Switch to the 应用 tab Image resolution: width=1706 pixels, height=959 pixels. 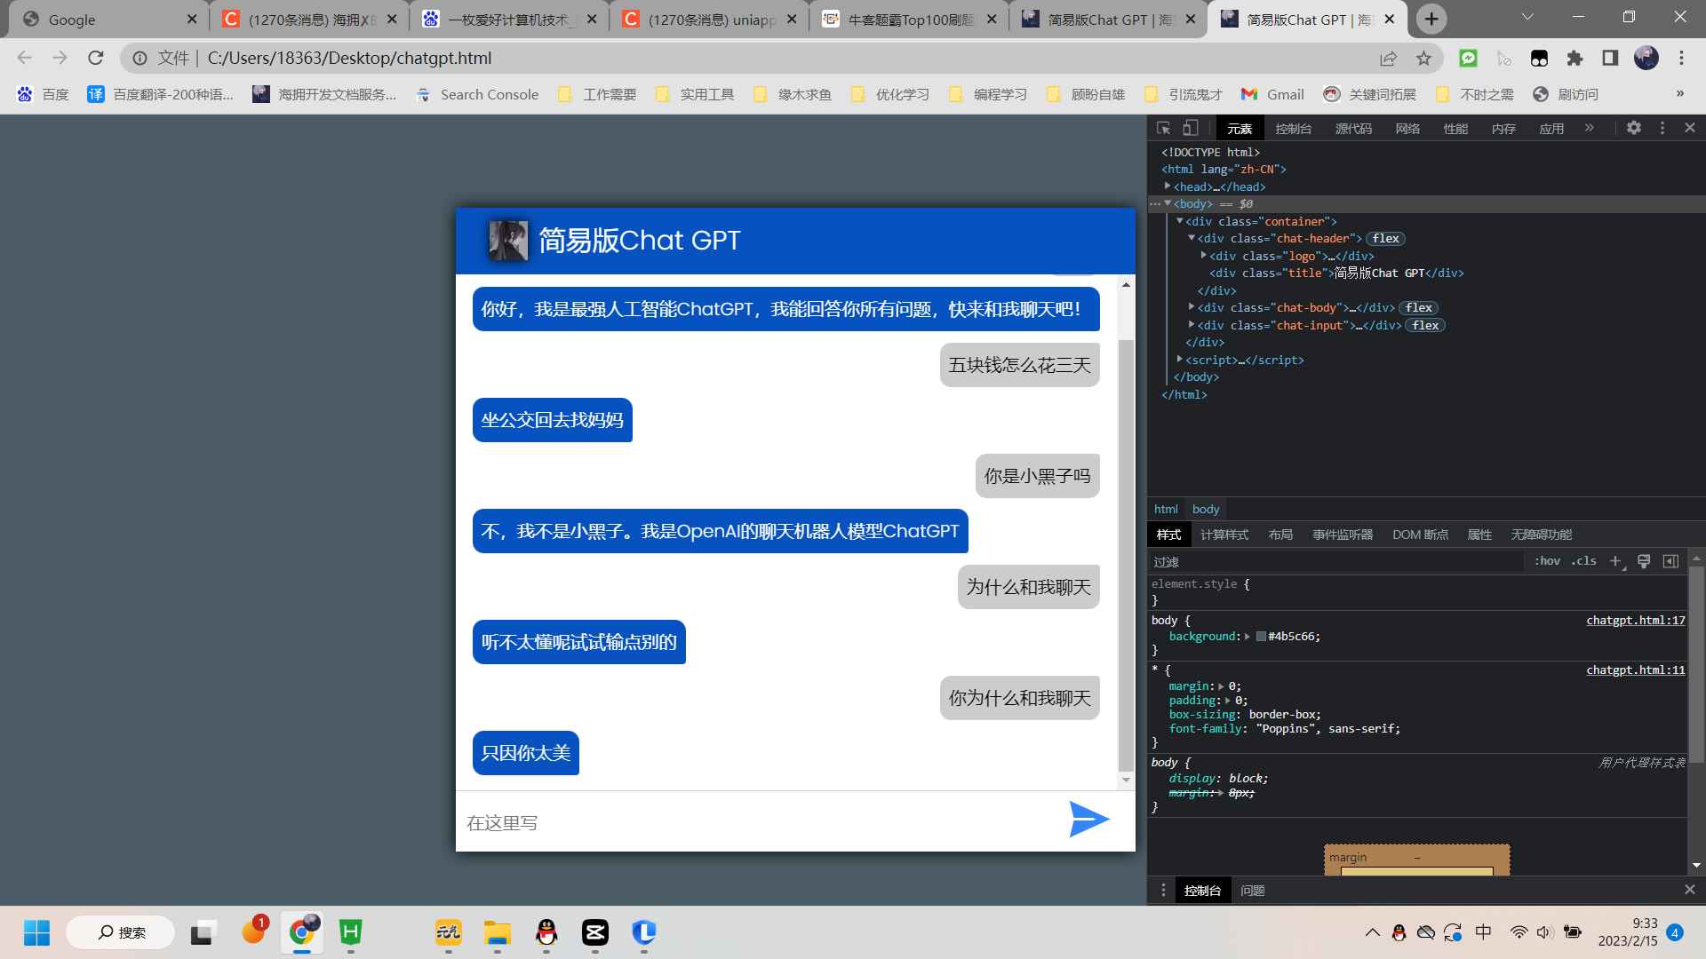(1551, 129)
